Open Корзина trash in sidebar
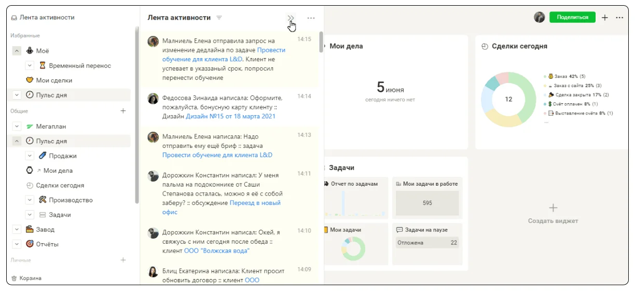The image size is (635, 292). (26, 278)
